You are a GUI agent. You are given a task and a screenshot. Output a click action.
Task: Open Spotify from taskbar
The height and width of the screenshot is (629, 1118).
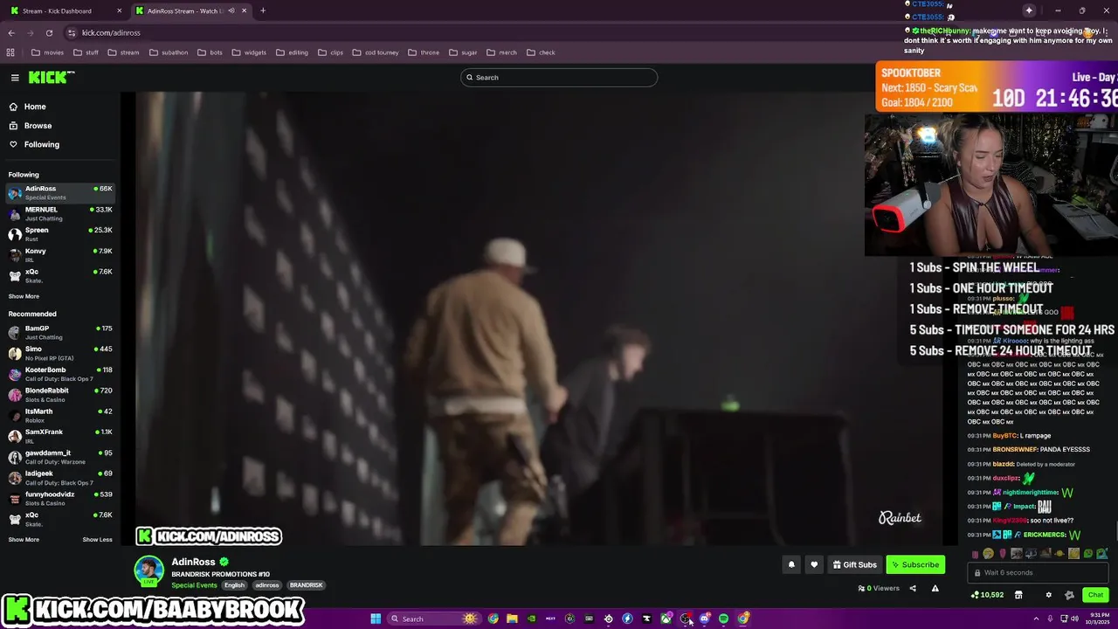(723, 619)
